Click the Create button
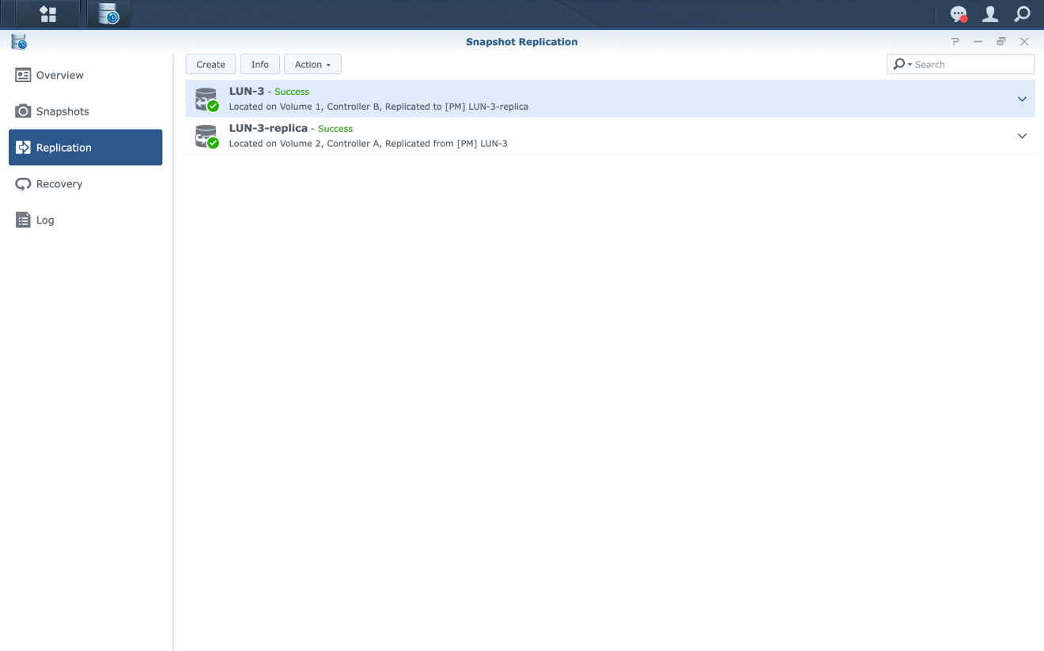The image size is (1044, 651). click(210, 64)
